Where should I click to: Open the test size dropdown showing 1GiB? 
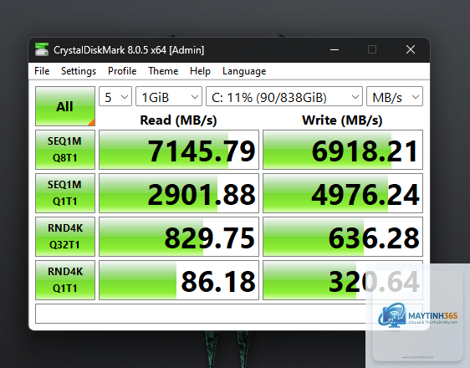click(x=169, y=96)
